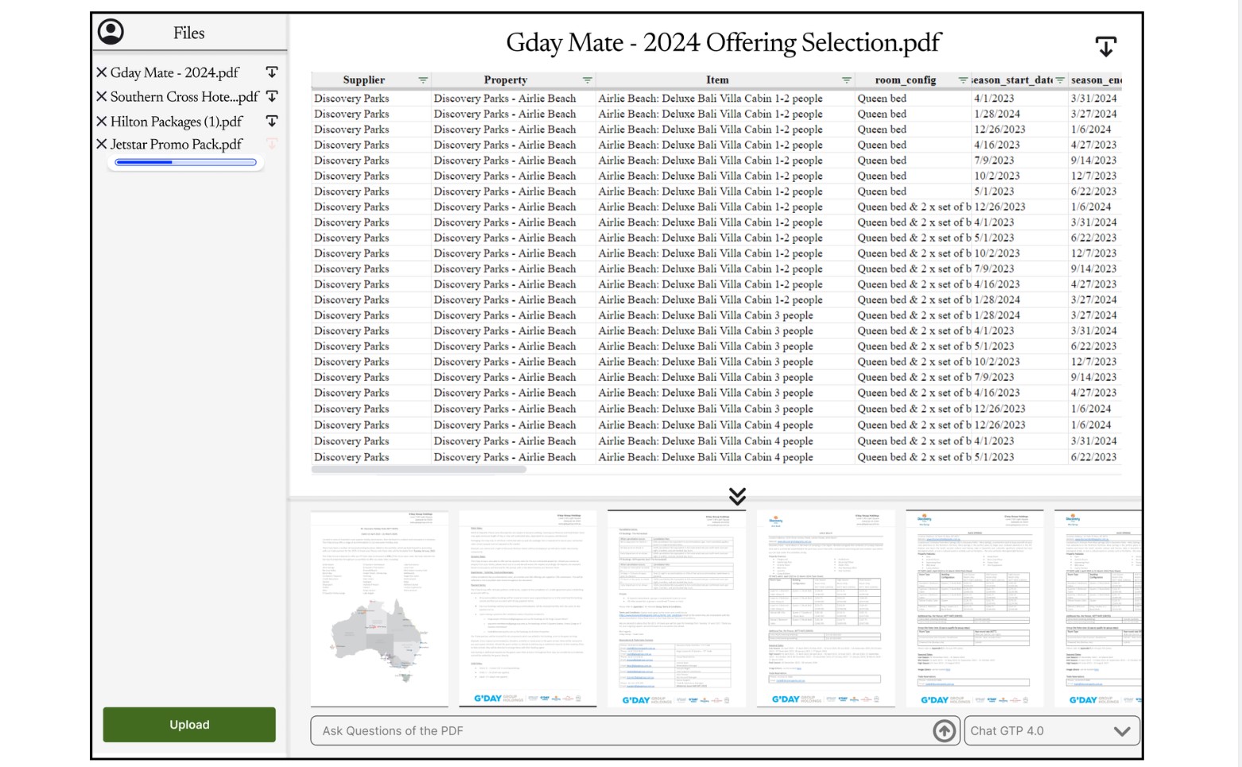This screenshot has width=1242, height=767.
Task: Open Item column filter
Action: pyautogui.click(x=846, y=80)
